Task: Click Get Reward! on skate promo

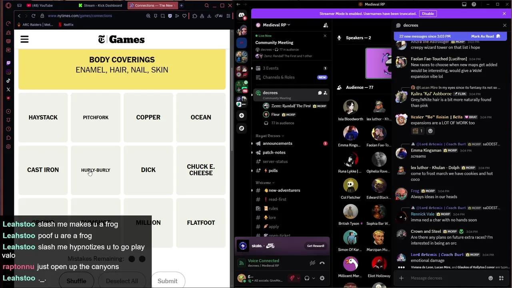Action: click(316, 246)
